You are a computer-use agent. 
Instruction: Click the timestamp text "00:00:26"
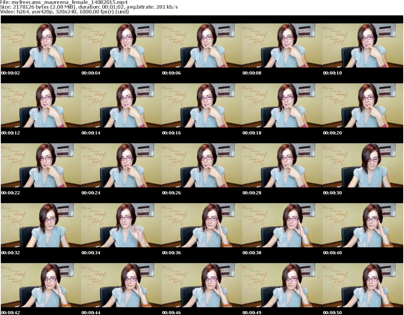pos(171,193)
